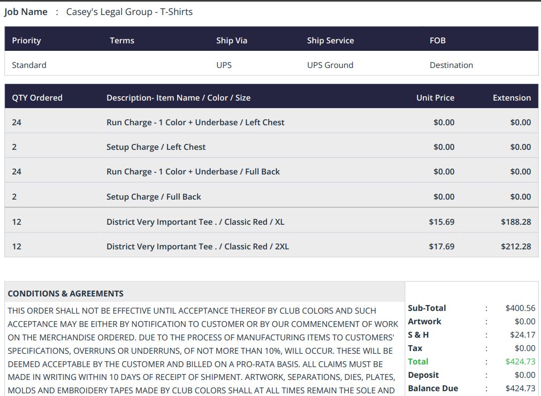Click the Run Charge Left Chest row description
Viewport: 541px width, 396px height.
pyautogui.click(x=195, y=123)
